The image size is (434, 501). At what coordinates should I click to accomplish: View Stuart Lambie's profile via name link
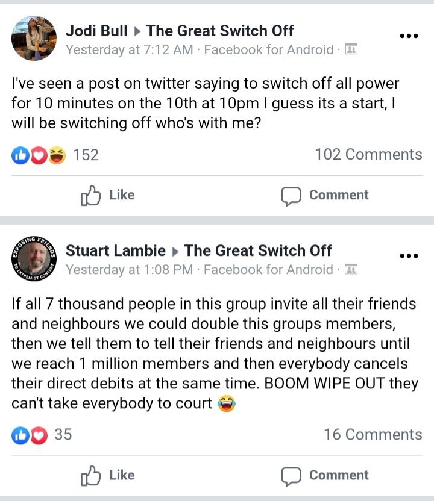(x=115, y=250)
